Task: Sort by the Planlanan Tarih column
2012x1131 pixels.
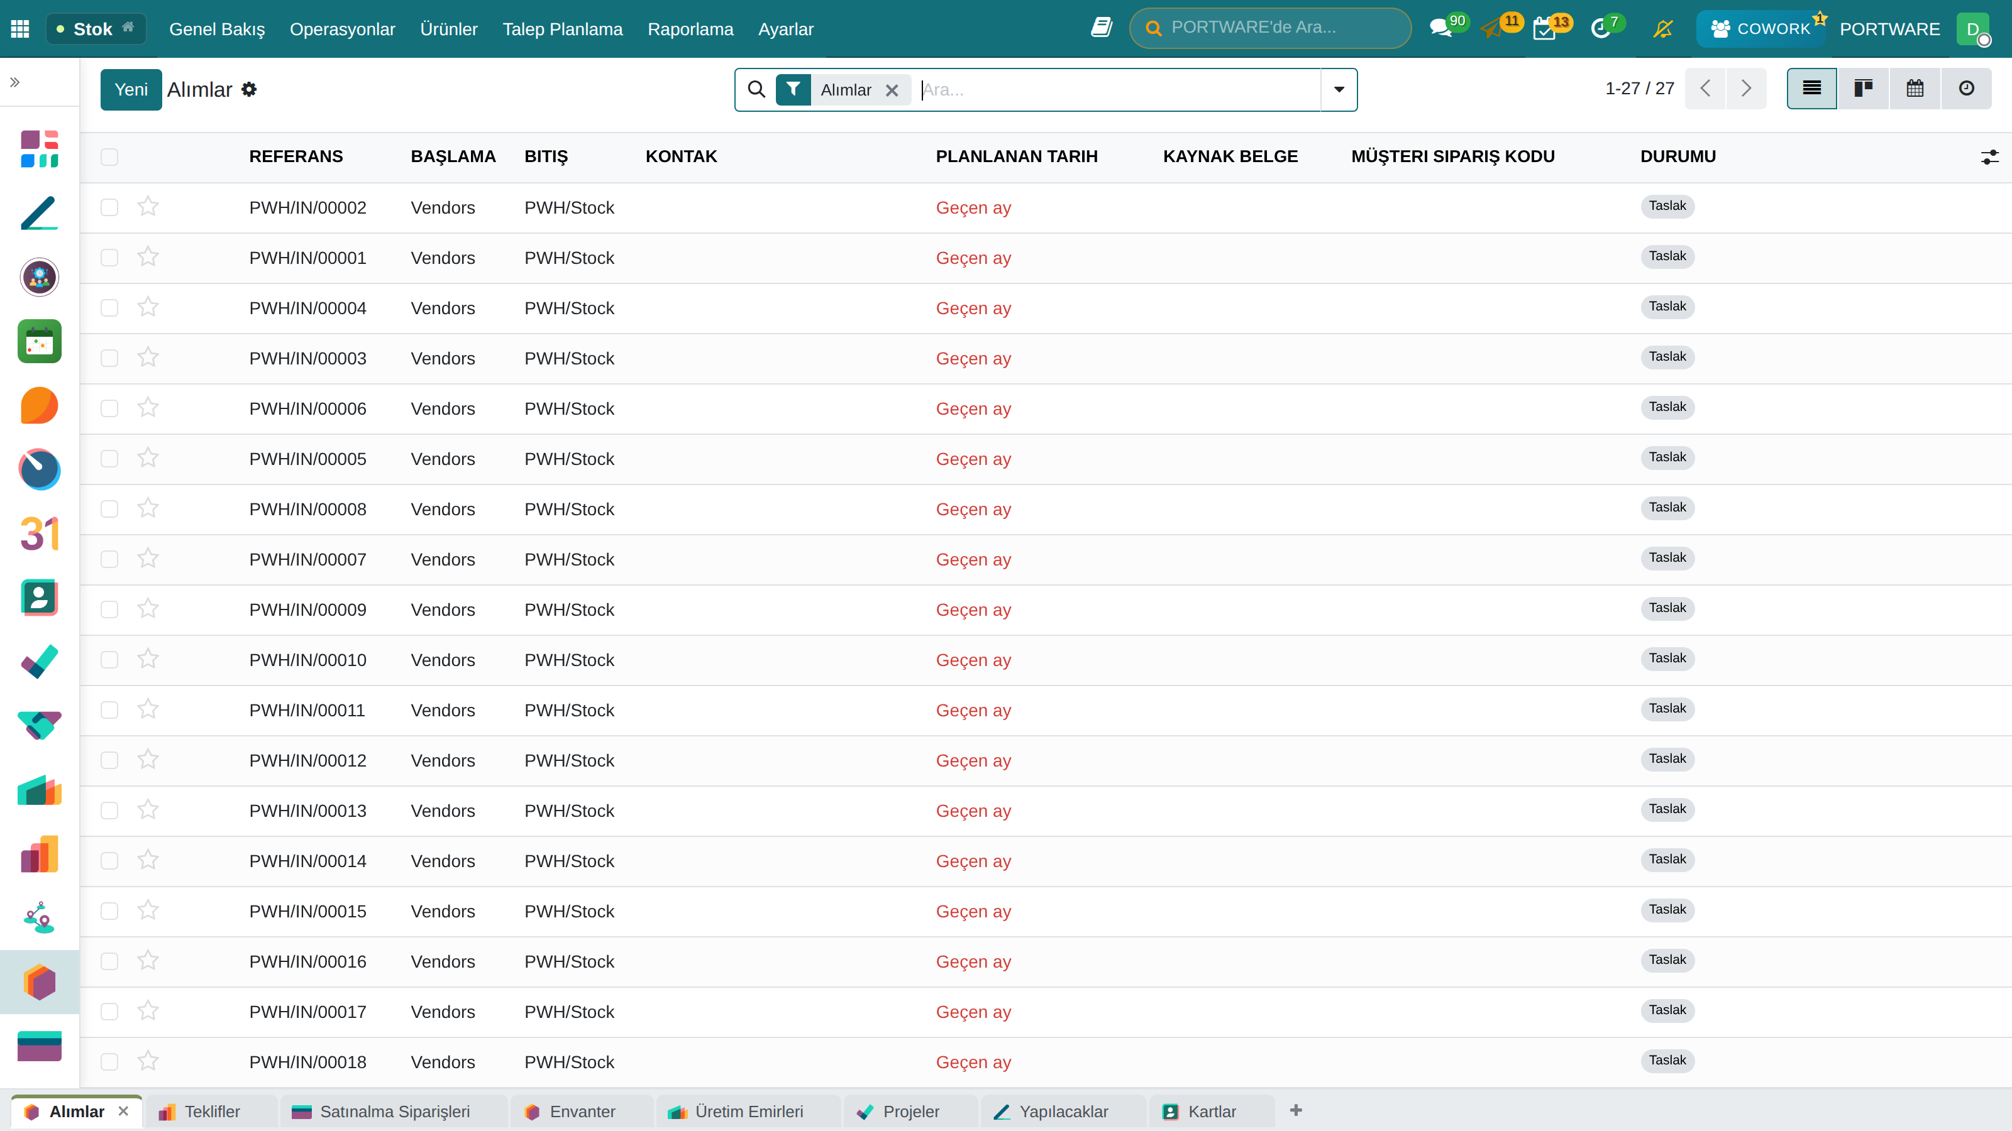Action: tap(1016, 156)
